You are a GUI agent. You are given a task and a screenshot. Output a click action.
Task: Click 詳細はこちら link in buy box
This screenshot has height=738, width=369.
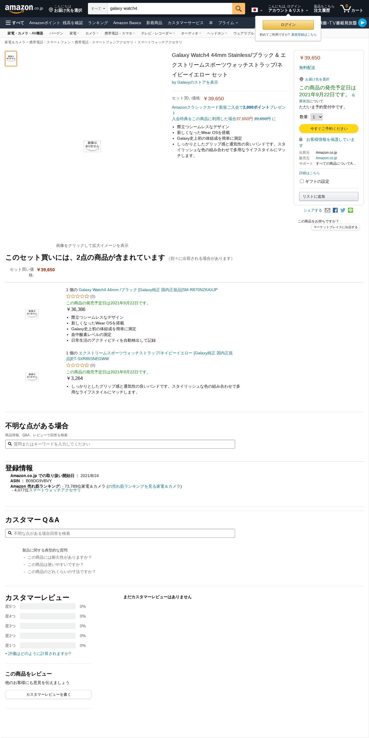[x=309, y=173]
